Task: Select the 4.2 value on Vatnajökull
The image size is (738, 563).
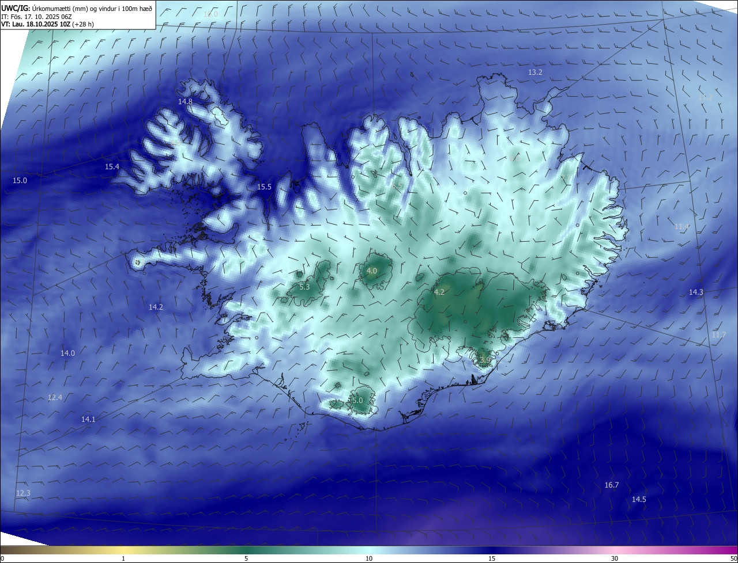Action: tap(439, 292)
